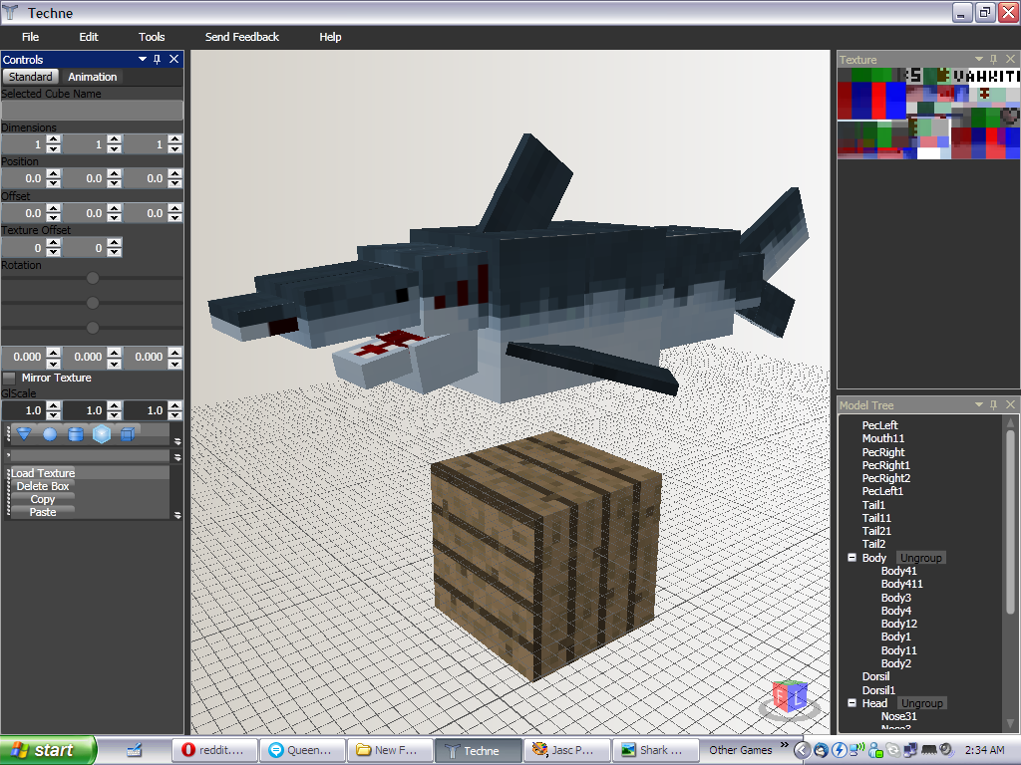Toggle auto-hide pin on the Texture panel
This screenshot has height=765, width=1021.
click(993, 59)
